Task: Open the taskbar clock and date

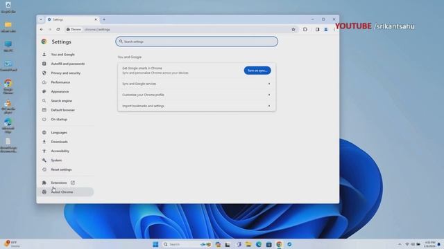Action: tap(430, 244)
